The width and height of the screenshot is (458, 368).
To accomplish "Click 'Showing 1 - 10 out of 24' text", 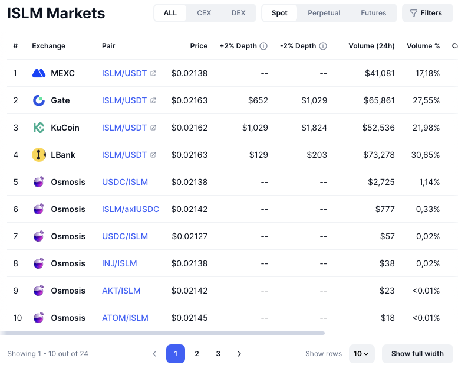I will click(48, 354).
